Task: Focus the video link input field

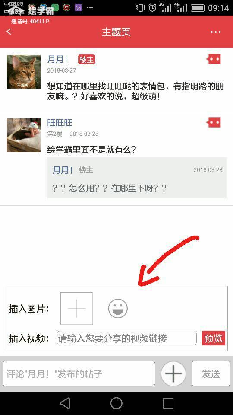Action: click(127, 338)
